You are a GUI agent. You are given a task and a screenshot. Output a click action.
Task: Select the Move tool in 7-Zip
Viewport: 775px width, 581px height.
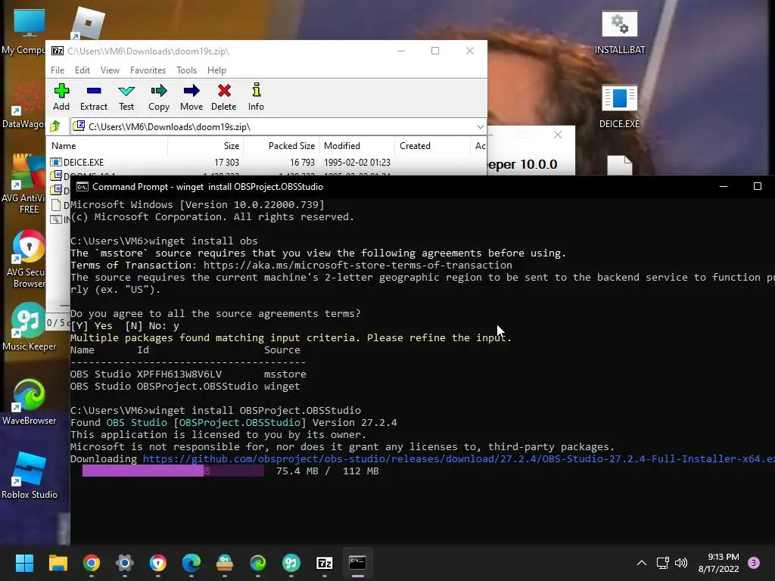(191, 98)
